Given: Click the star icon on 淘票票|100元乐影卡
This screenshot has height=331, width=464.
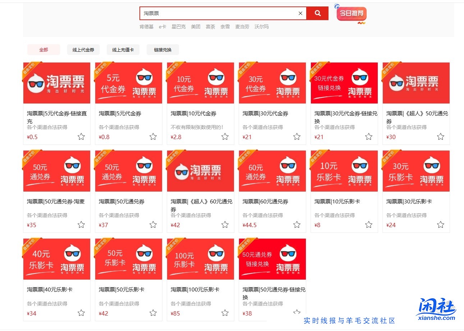Looking at the screenshot, I should point(225,313).
